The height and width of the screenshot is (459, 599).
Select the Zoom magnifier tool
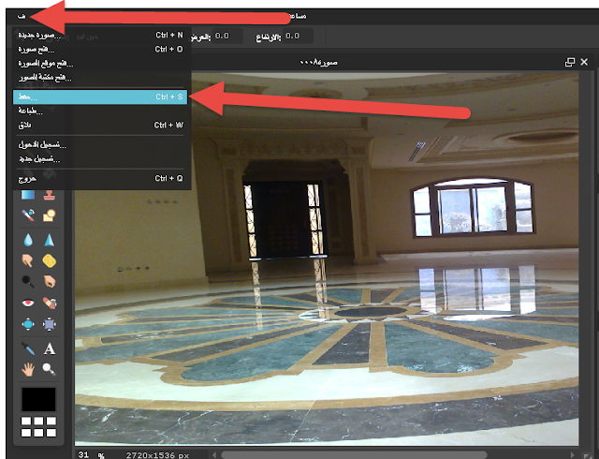[x=49, y=369]
